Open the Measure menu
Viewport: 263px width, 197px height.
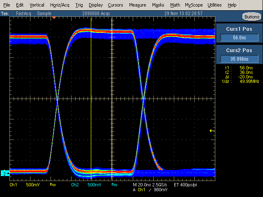tap(137, 5)
